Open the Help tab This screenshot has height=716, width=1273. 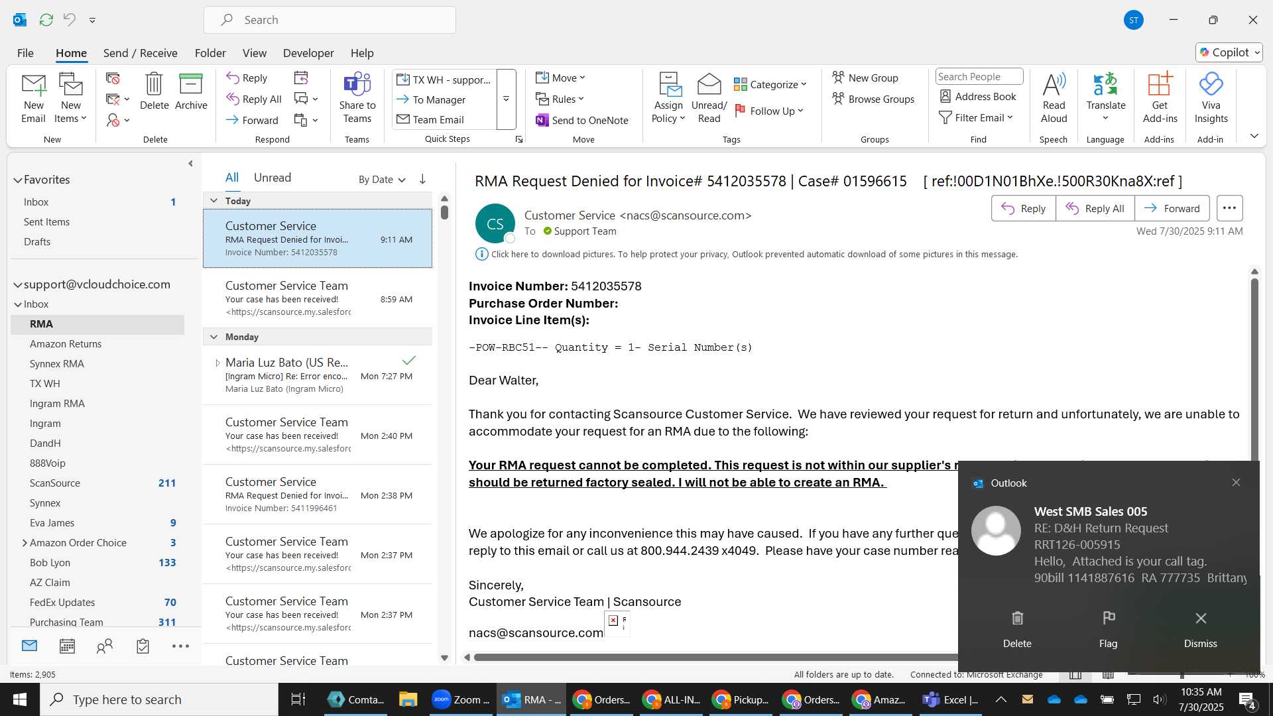coord(362,53)
